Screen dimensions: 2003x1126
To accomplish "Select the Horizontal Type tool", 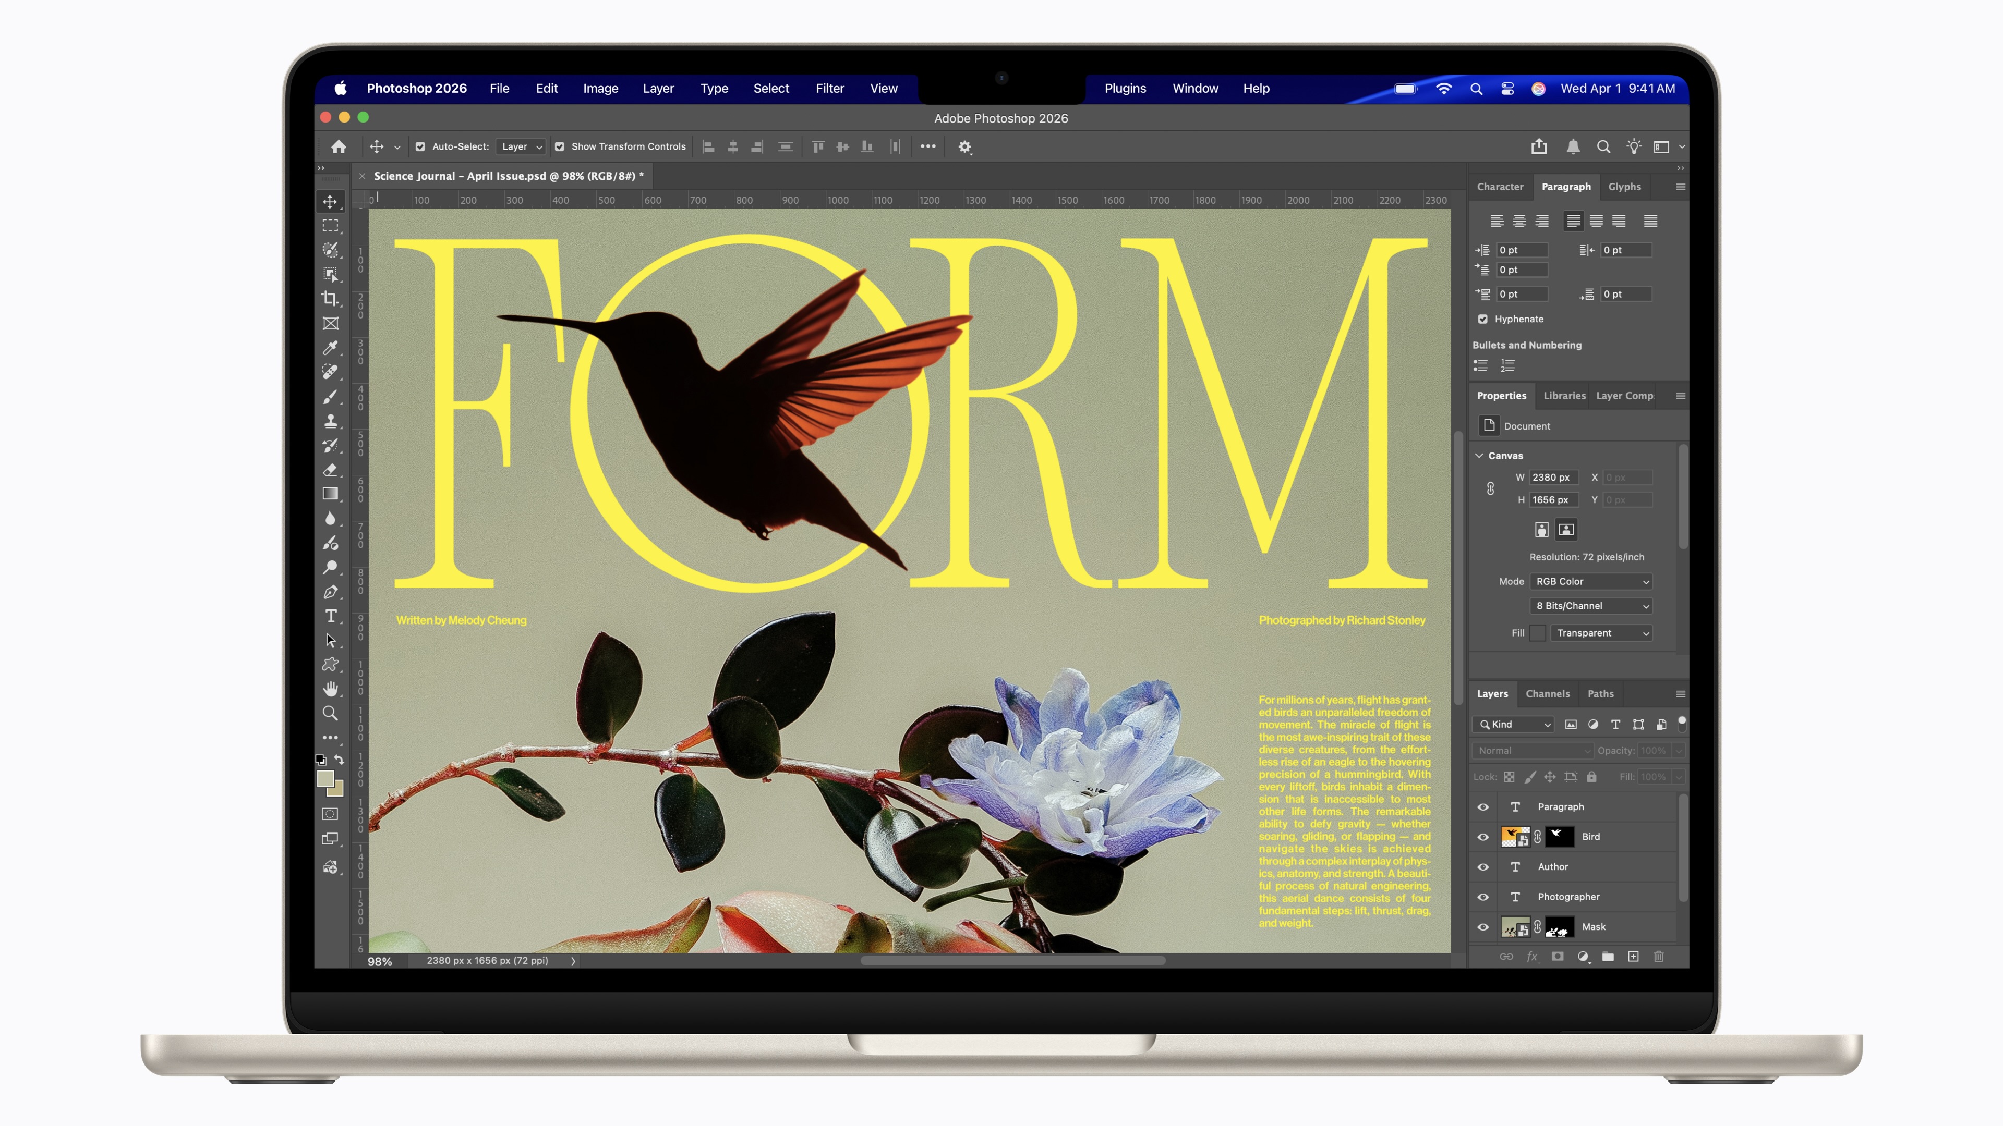I will pyautogui.click(x=330, y=616).
